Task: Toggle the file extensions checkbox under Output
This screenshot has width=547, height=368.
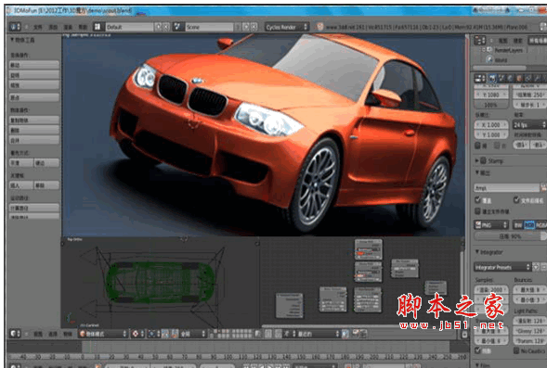Action: 516,200
